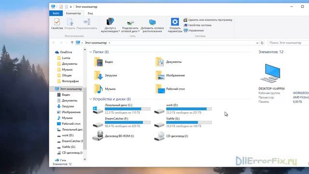Select the Видео folder icon in main pane

tap(98, 62)
